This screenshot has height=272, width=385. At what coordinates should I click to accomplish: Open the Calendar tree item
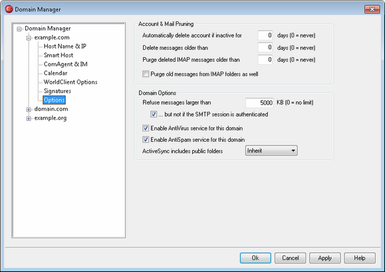click(56, 73)
